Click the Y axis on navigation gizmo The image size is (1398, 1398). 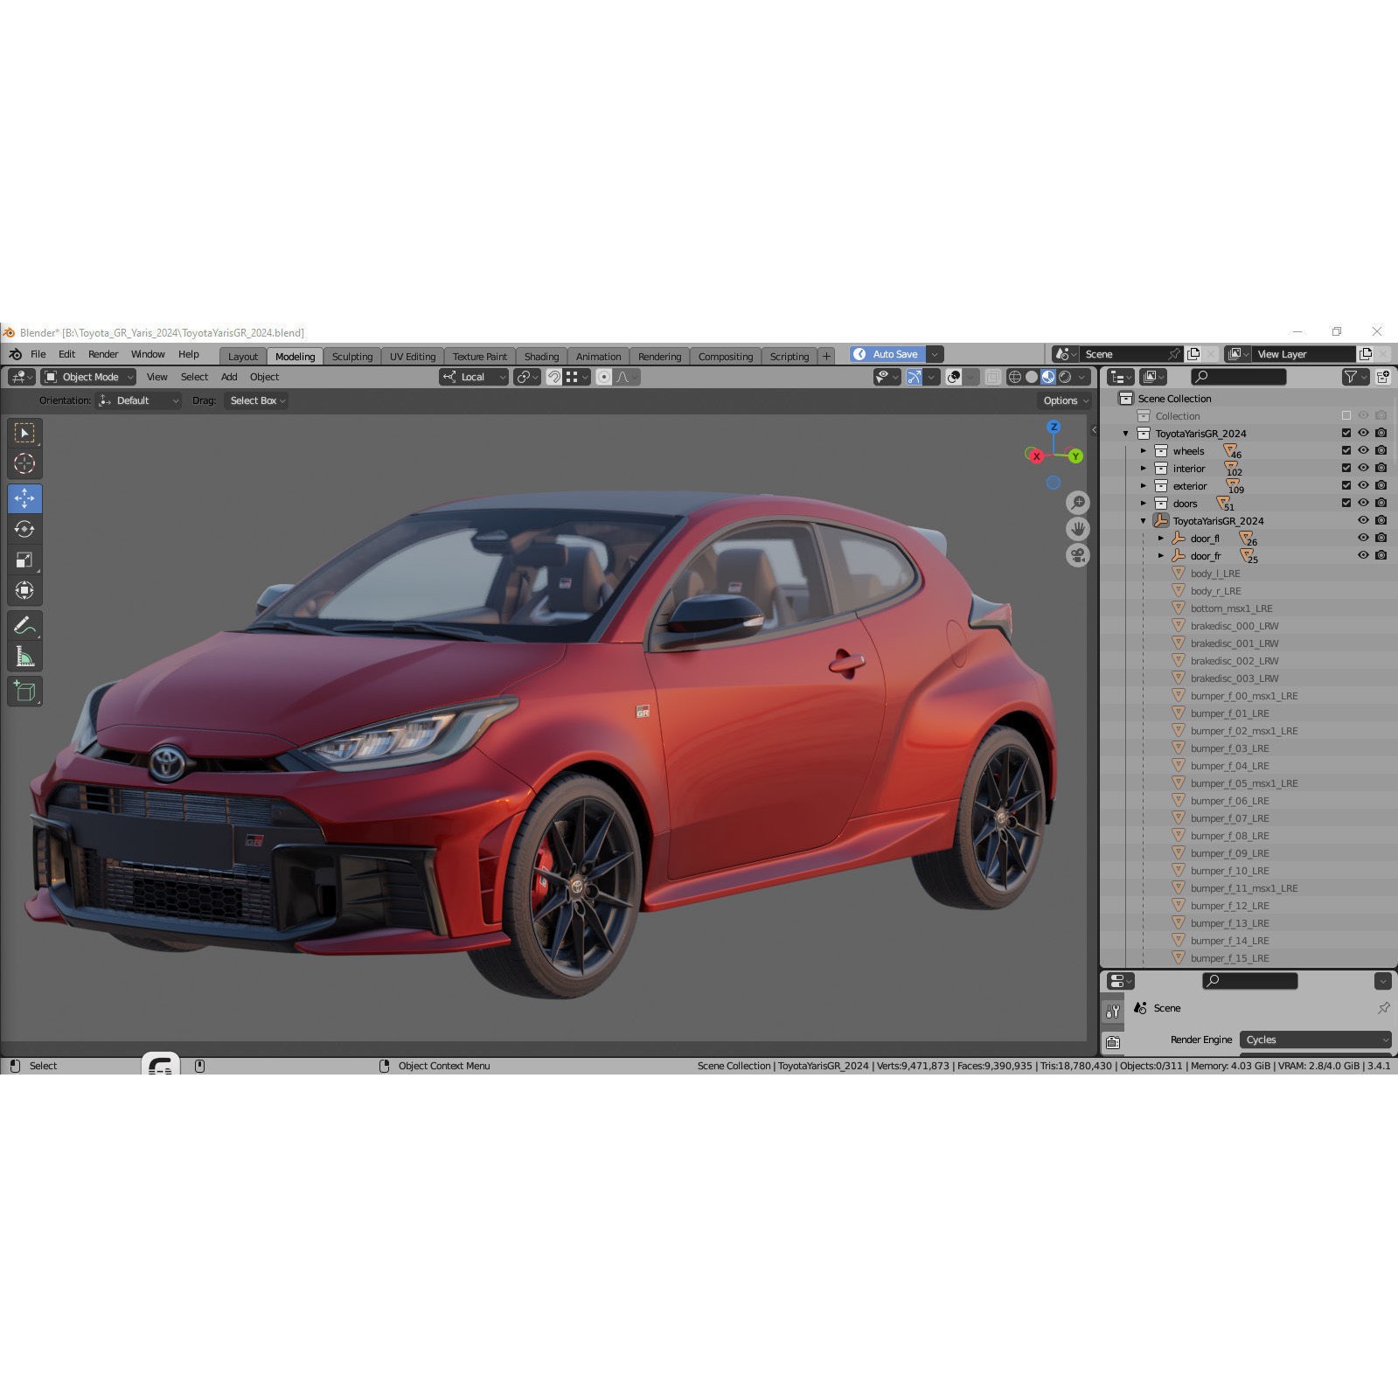coord(1075,456)
